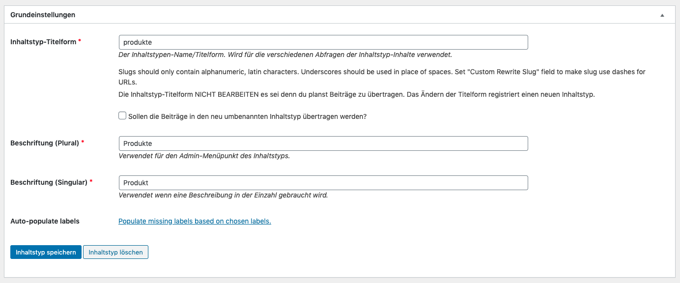Image resolution: width=680 pixels, height=283 pixels.
Task: Click the red asterisk beside Inhaltstyp-Titelform
Action: 80,41
